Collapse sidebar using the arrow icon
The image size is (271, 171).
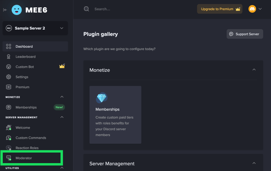pos(5,10)
